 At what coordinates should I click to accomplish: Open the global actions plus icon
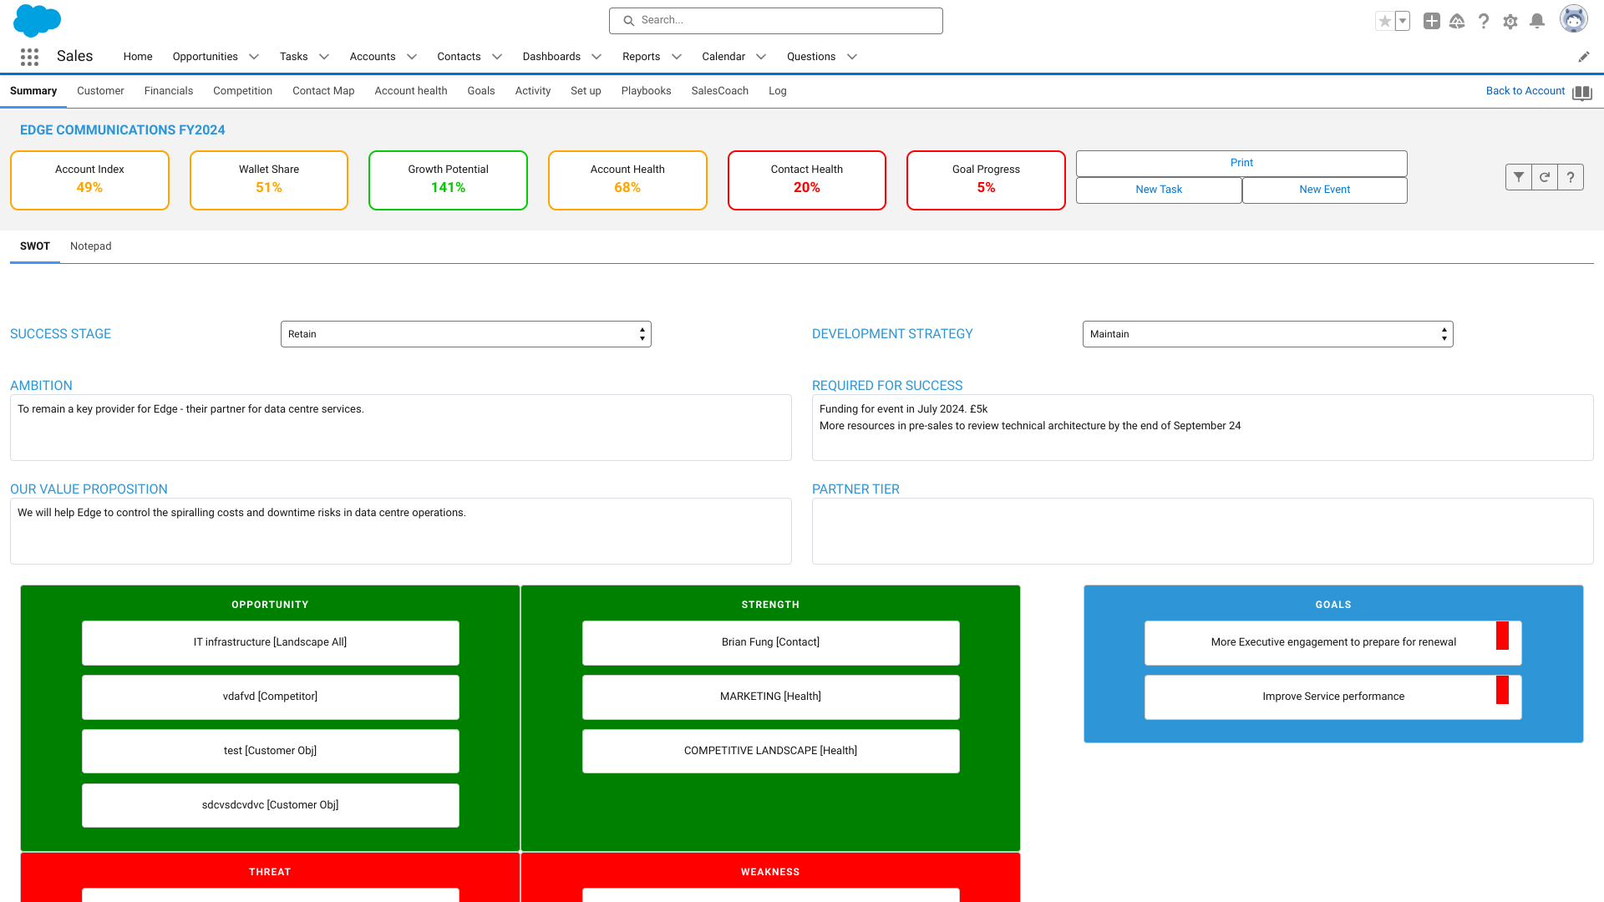coord(1431,21)
